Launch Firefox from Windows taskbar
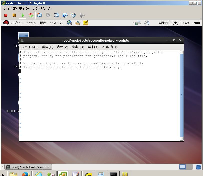The height and width of the screenshot is (176, 203). 26,174
